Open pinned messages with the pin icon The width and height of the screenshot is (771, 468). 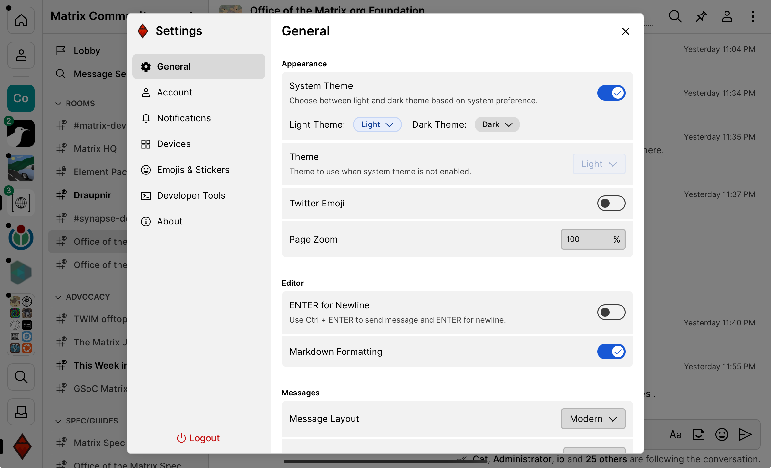tap(701, 16)
